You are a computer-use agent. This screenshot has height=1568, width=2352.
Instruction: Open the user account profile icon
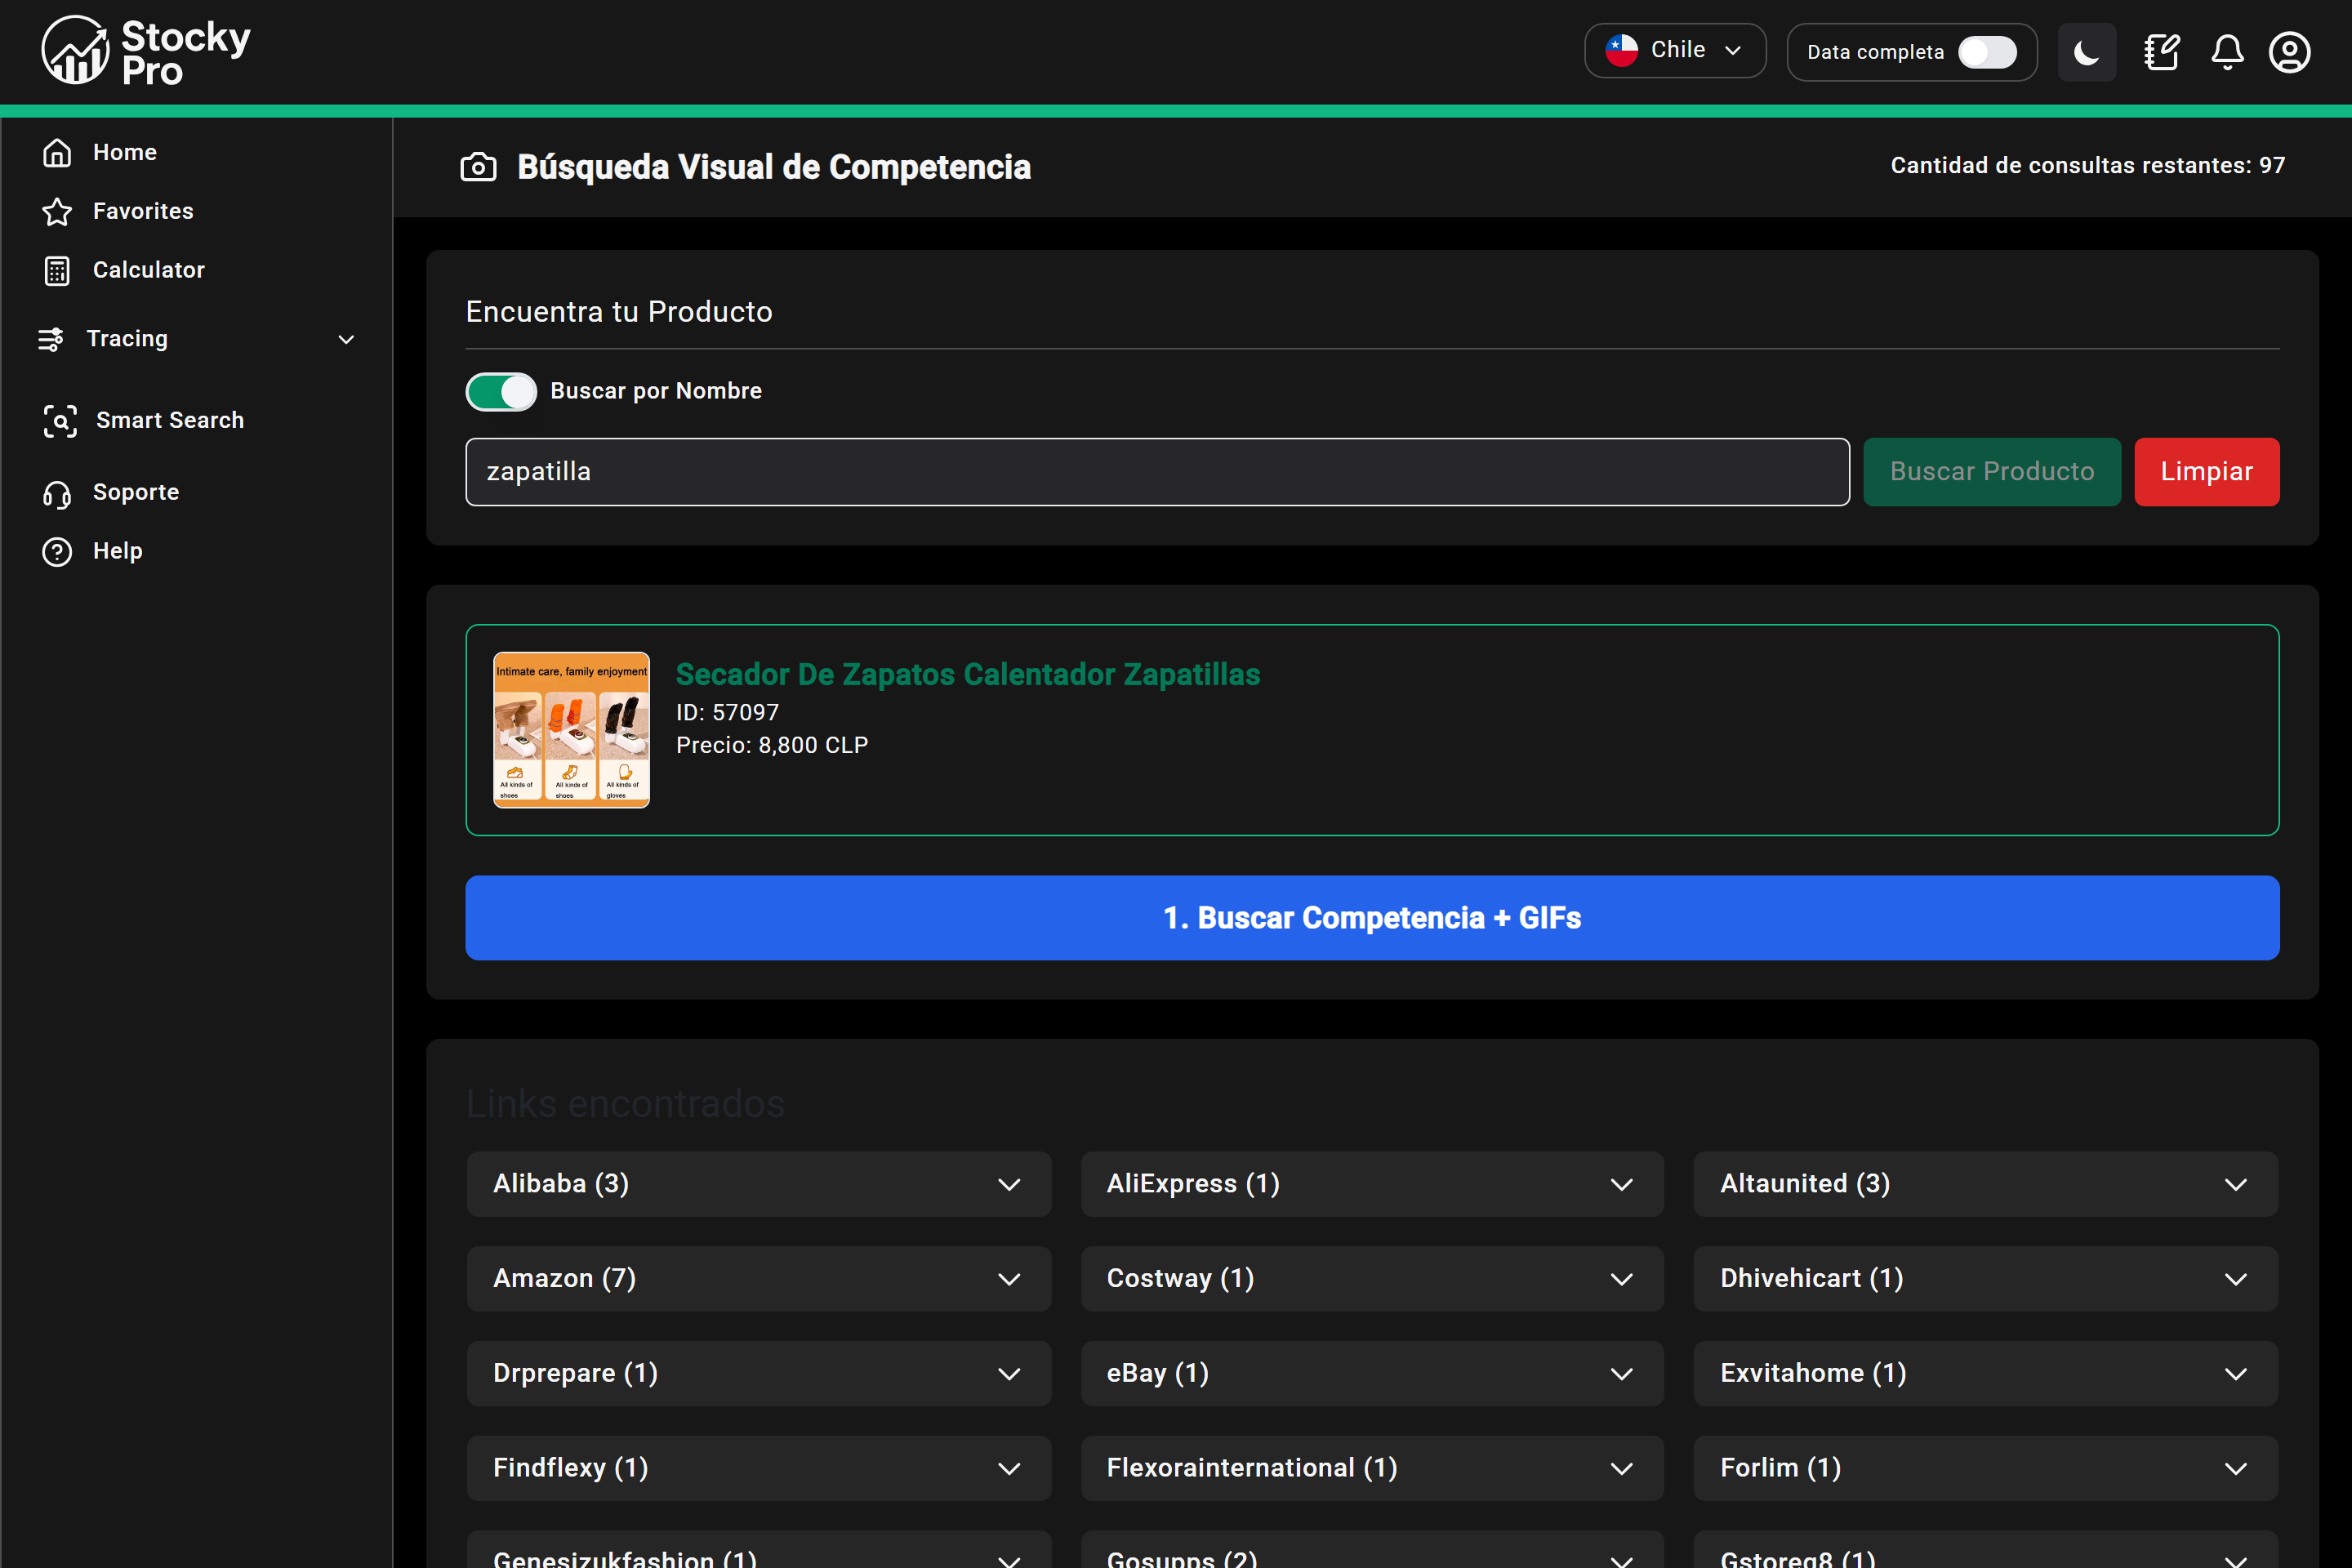tap(2289, 52)
